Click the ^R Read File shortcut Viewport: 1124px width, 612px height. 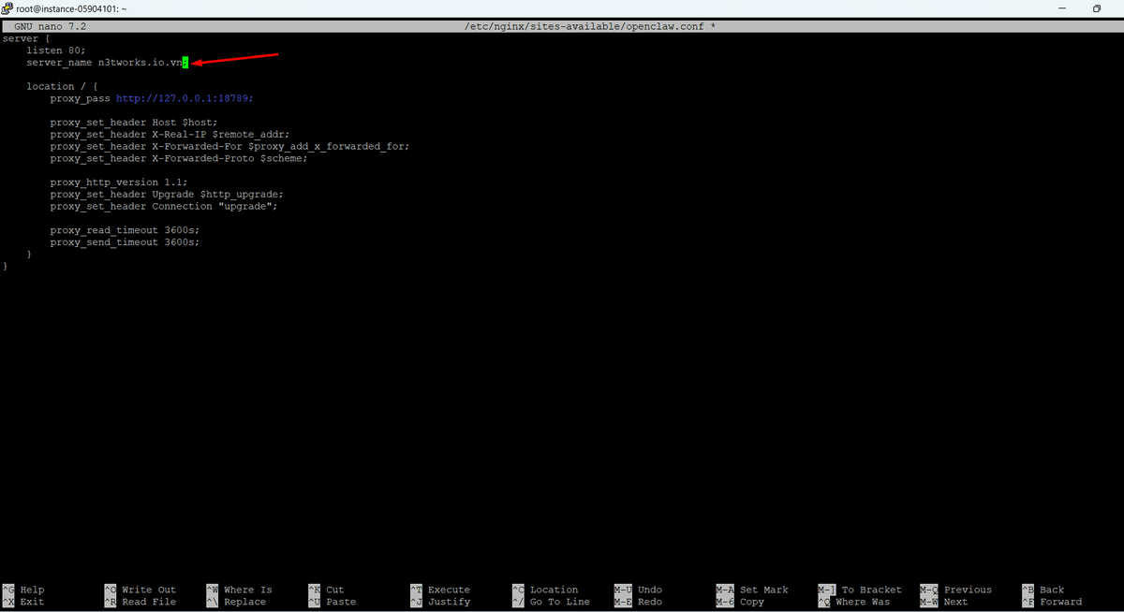point(140,602)
